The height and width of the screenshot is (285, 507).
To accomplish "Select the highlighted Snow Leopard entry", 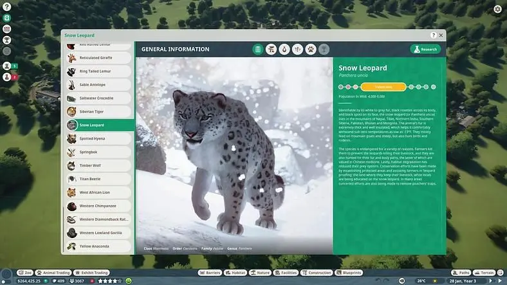I will coord(100,125).
